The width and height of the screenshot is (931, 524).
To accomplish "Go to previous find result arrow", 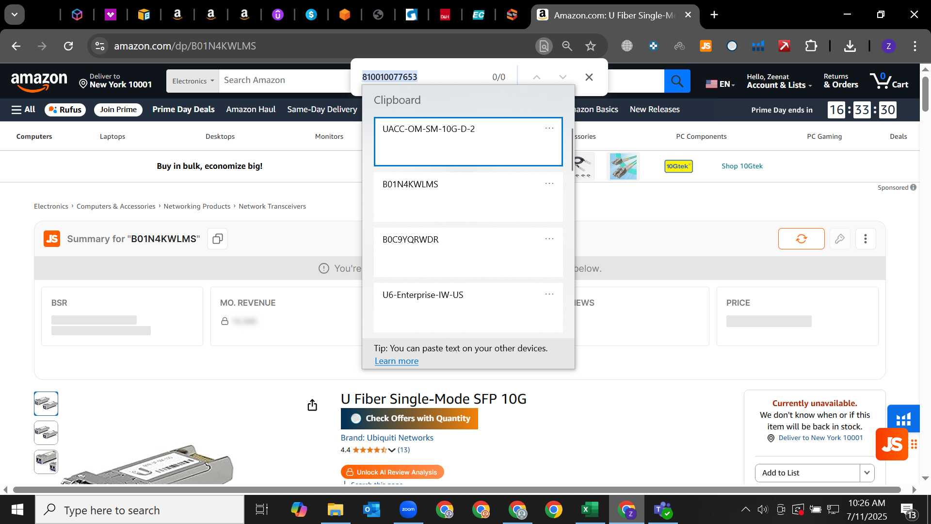I will [536, 77].
